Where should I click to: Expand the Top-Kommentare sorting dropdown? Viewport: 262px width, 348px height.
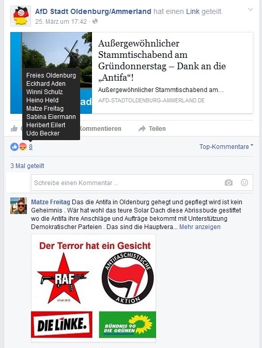pos(226,147)
